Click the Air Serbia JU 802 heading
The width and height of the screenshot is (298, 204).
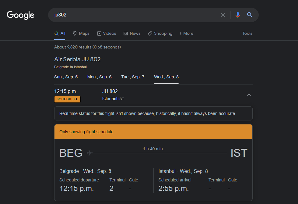pyautogui.click(x=77, y=59)
